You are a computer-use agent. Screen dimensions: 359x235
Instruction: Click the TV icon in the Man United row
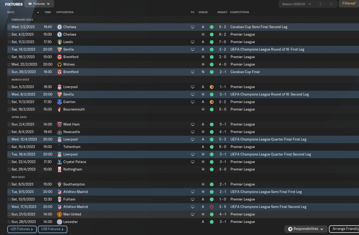(192, 214)
